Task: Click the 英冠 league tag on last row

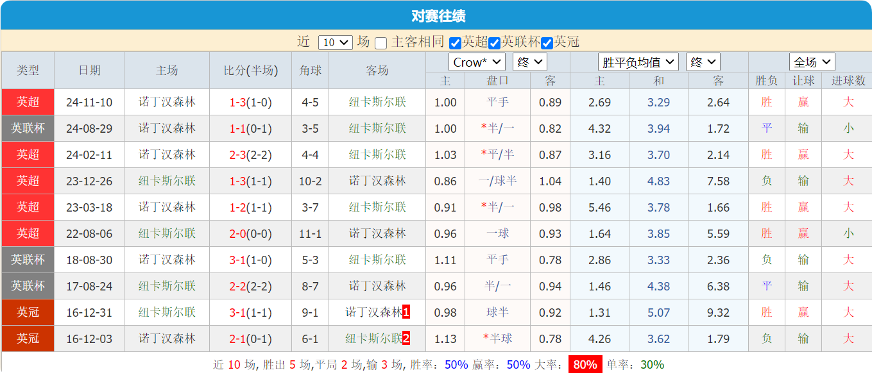Action: 27,339
